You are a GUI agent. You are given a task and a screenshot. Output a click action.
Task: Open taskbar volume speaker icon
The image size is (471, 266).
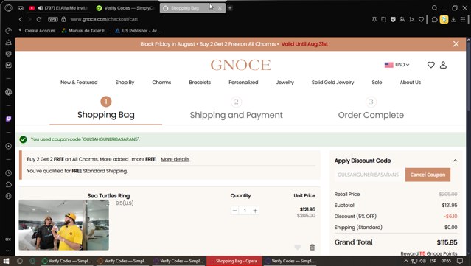pyautogui.click(x=422, y=261)
